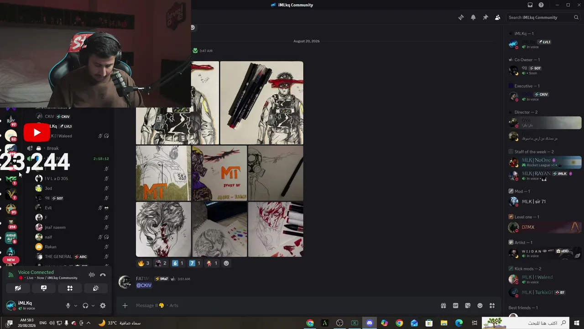584x329 pixels.
Task: Open the Threads icon in channel header
Action: click(x=461, y=17)
